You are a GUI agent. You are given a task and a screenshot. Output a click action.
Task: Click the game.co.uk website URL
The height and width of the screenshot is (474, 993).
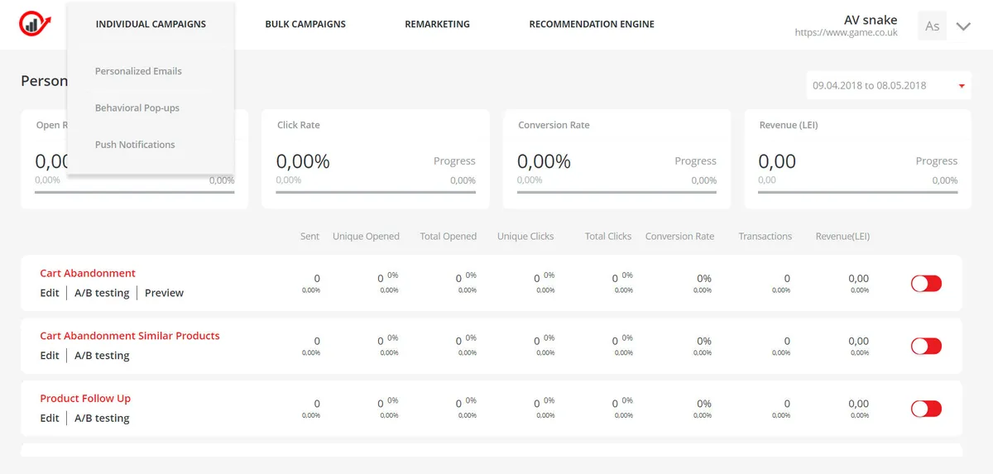pyautogui.click(x=846, y=33)
